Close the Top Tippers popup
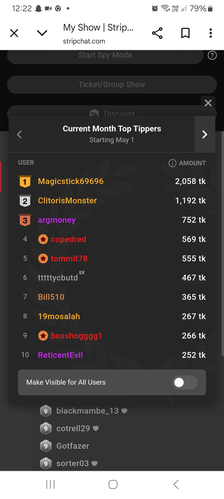 (208, 103)
